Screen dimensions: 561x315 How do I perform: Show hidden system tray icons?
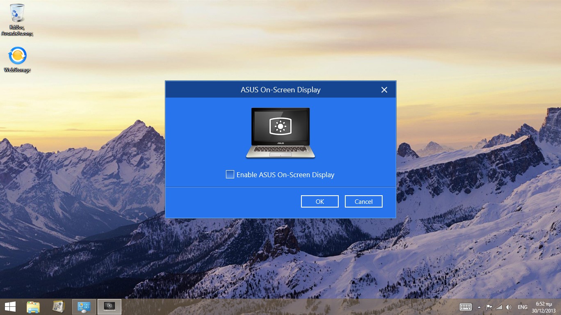coord(479,307)
